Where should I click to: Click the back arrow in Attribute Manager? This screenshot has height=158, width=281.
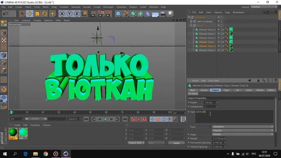tap(249, 80)
